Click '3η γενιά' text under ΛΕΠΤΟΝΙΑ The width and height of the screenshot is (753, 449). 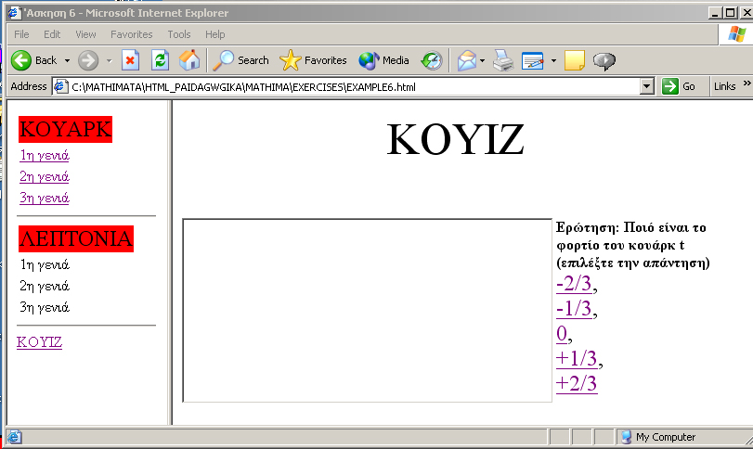(45, 307)
